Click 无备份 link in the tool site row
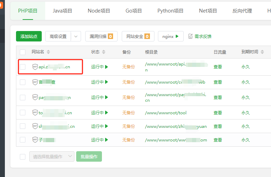The width and height of the screenshot is (271, 177). coord(128,113)
